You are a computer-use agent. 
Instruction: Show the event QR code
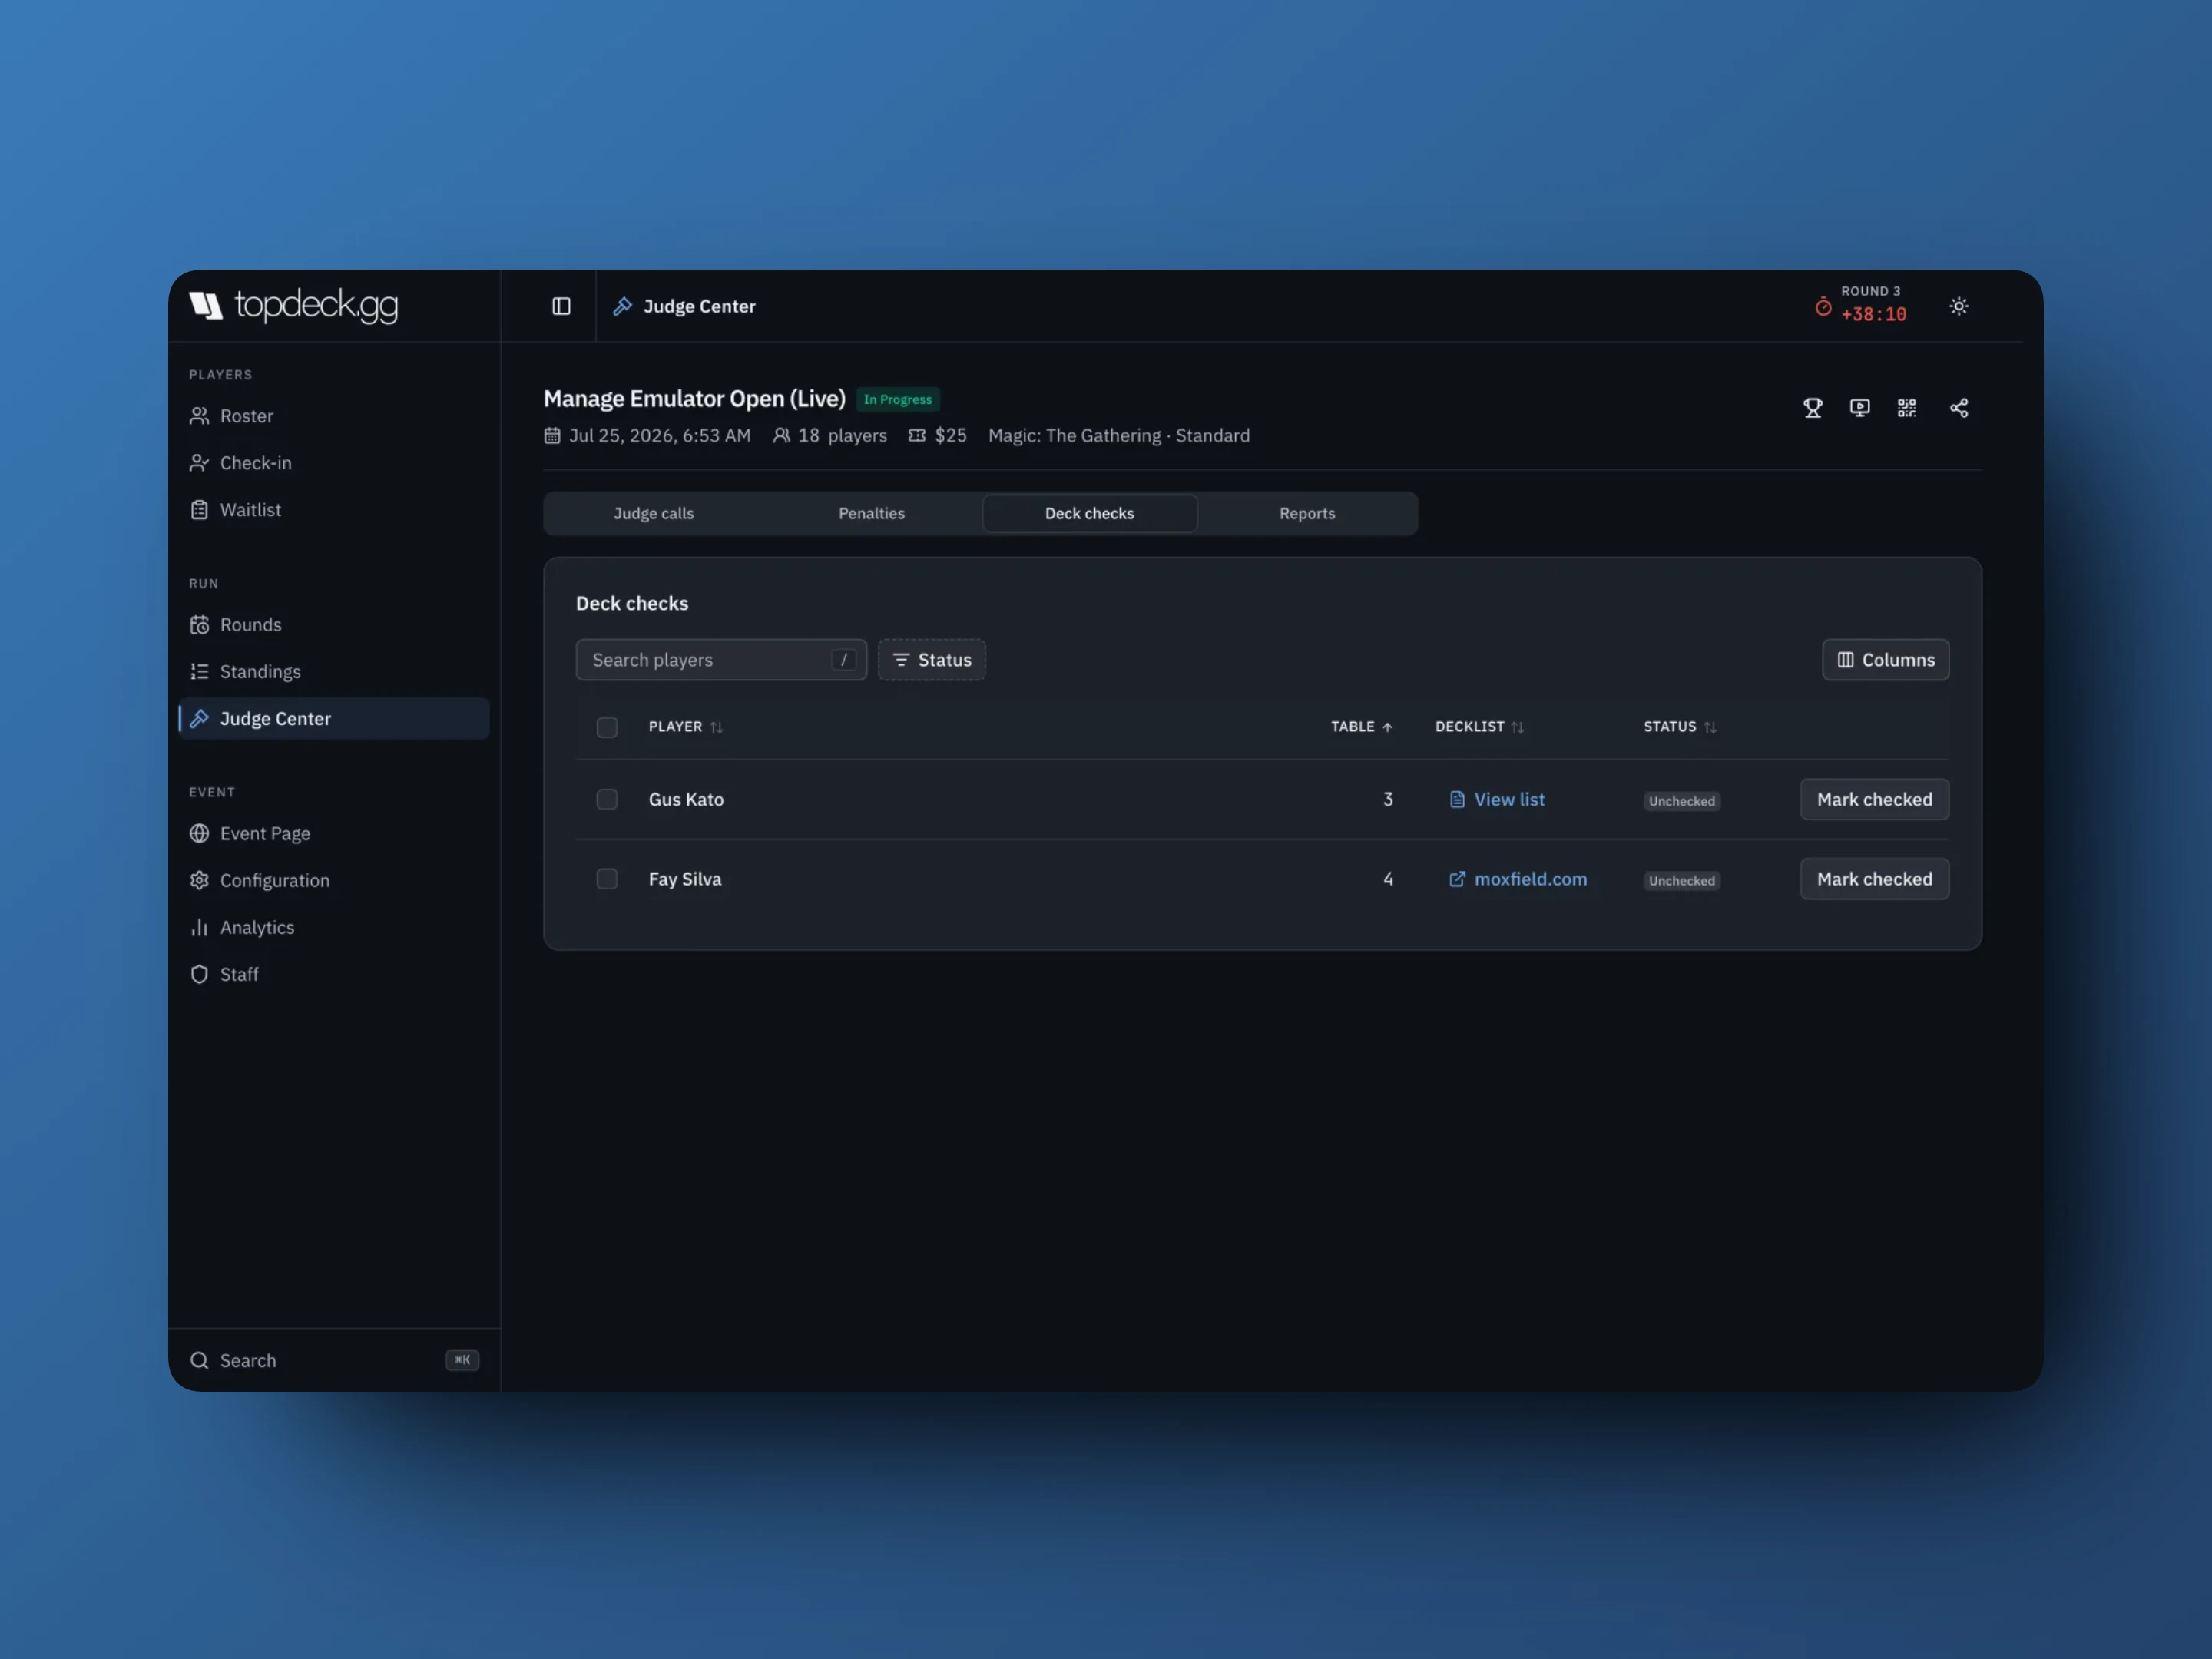click(1906, 408)
